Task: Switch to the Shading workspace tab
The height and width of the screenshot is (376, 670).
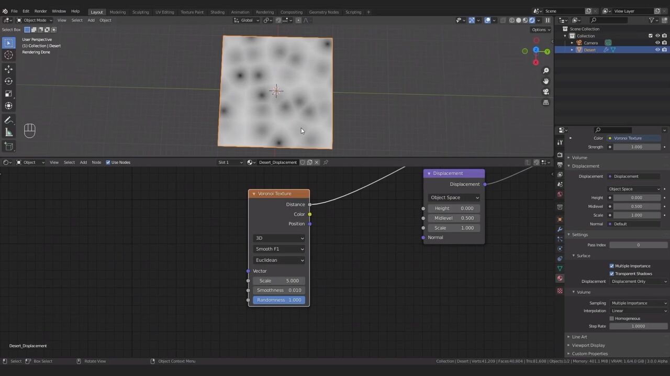Action: pos(217,12)
